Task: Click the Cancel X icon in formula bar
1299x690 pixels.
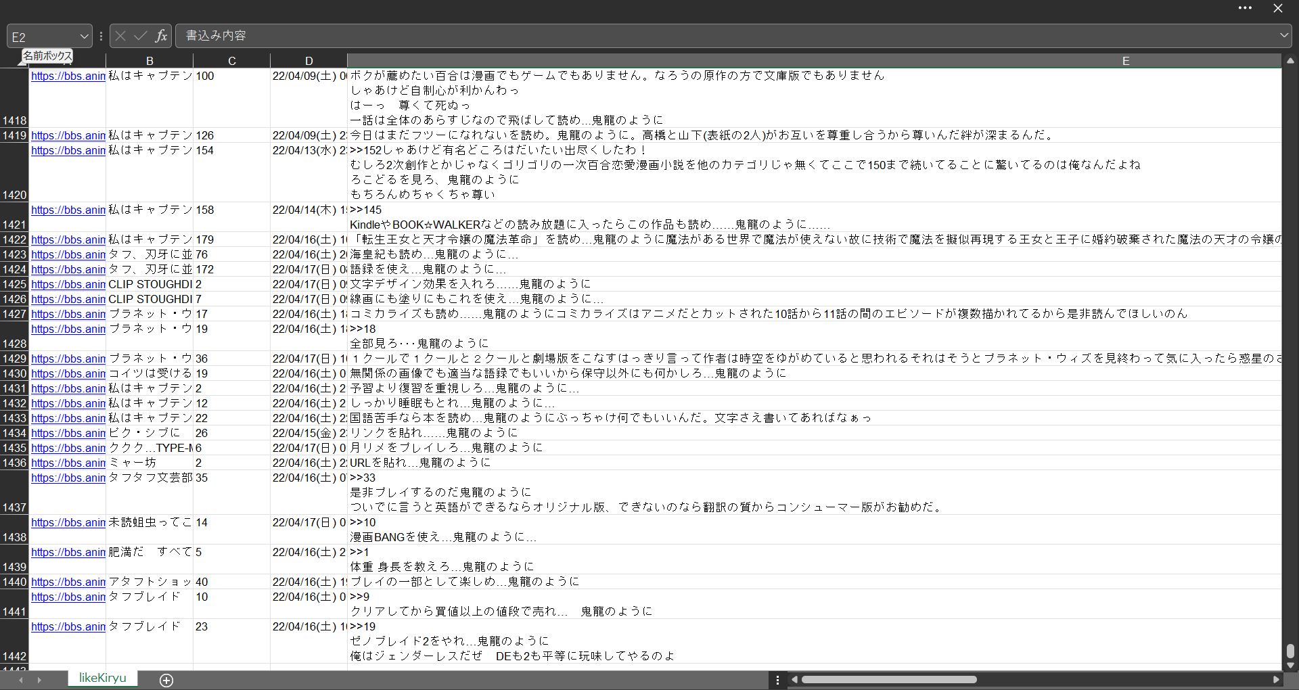Action: 120,36
